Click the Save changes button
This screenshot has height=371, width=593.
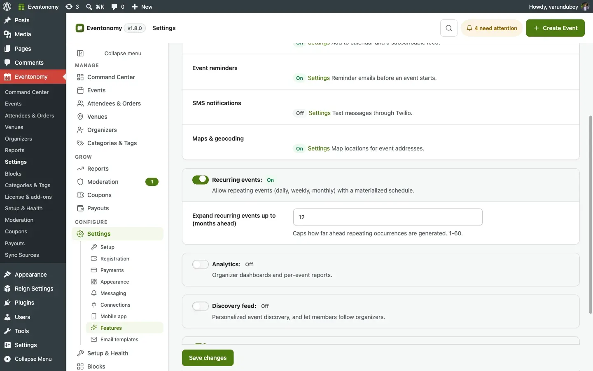point(208,358)
